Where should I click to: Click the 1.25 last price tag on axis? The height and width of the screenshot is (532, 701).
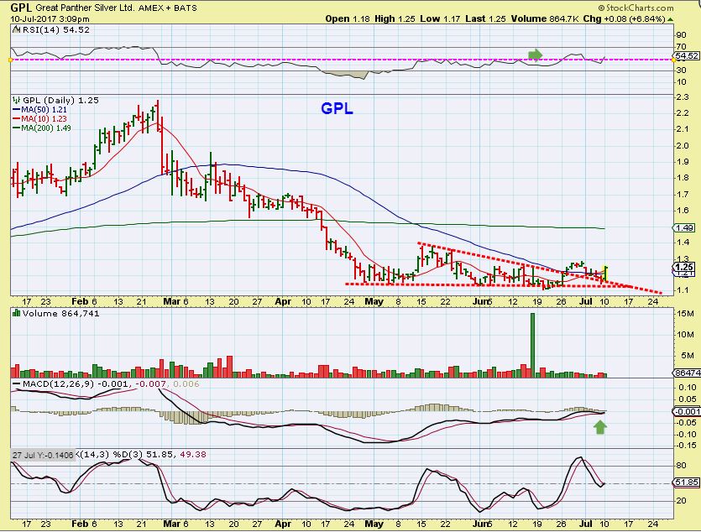tap(684, 267)
